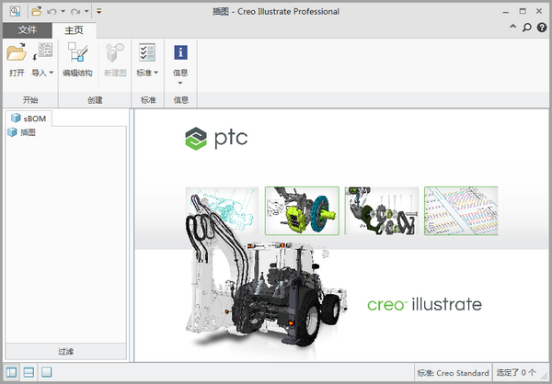Toggle the first panel layout button in status bar

coord(12,372)
